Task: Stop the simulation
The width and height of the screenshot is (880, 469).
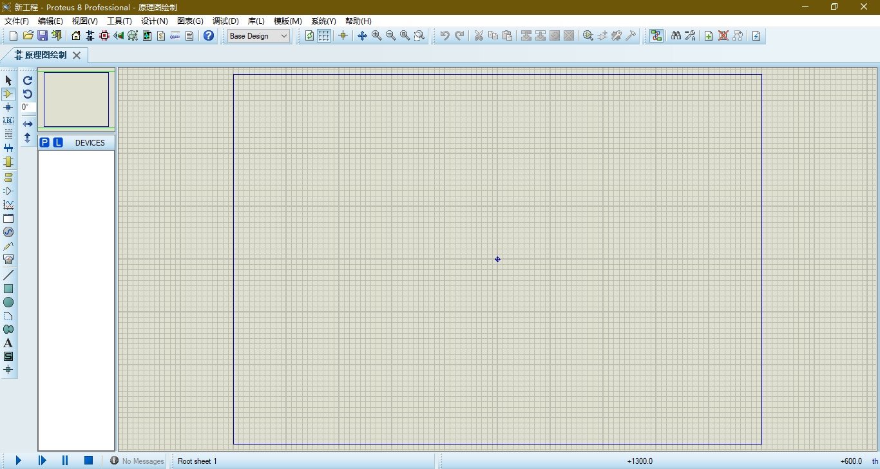Action: point(89,461)
